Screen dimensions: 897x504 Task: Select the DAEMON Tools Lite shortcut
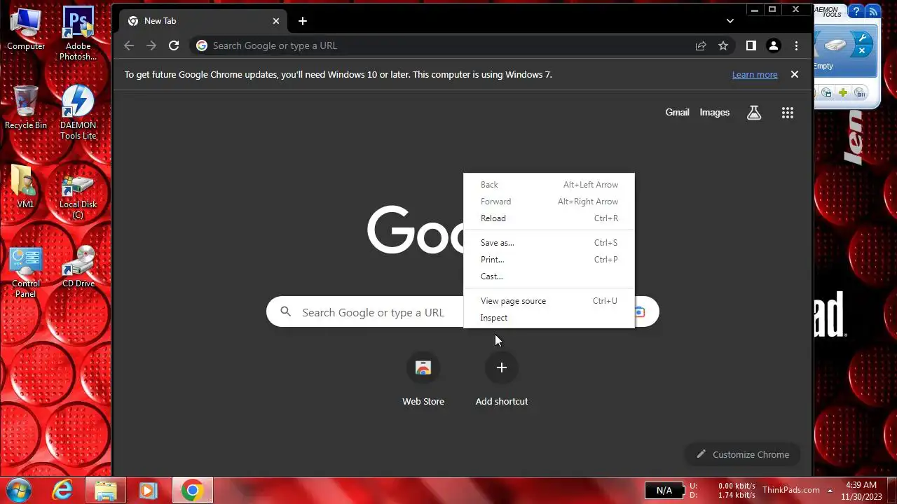(78, 112)
